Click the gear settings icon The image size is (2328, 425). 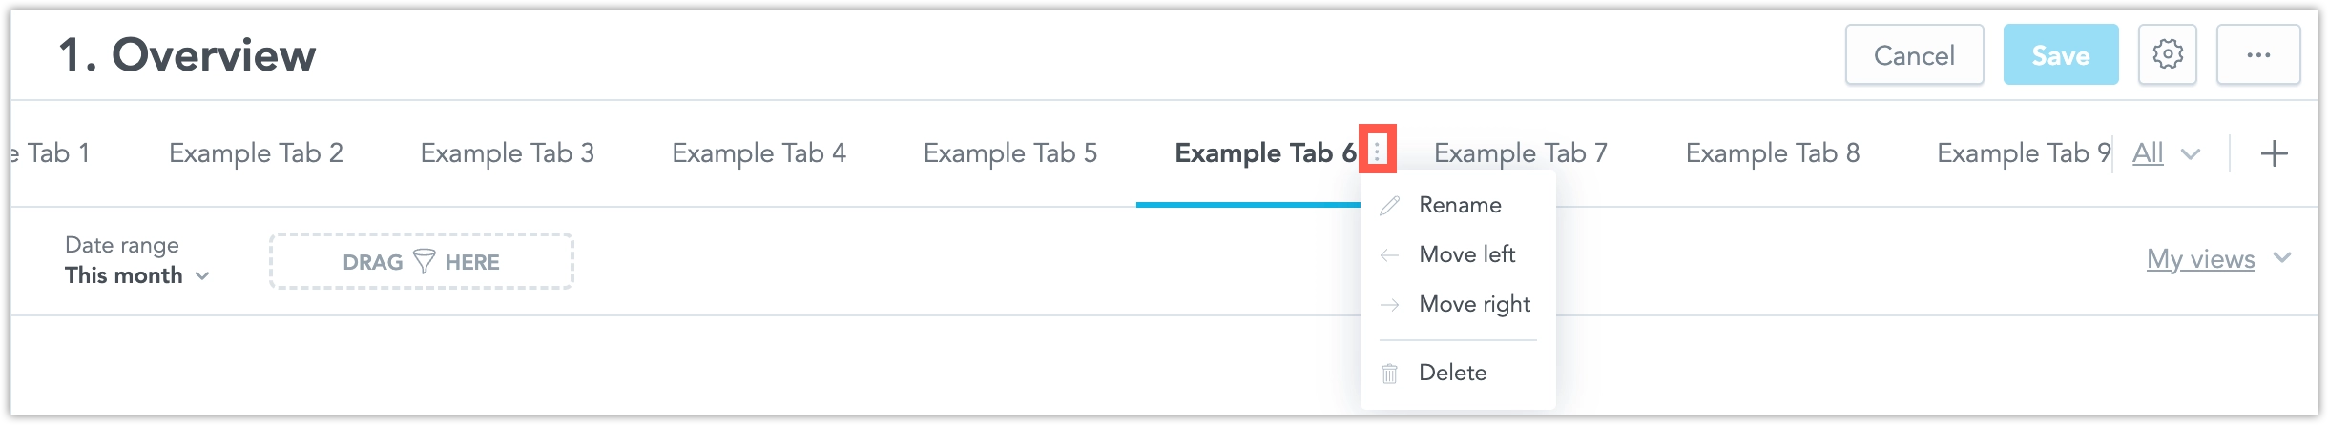[x=2167, y=55]
